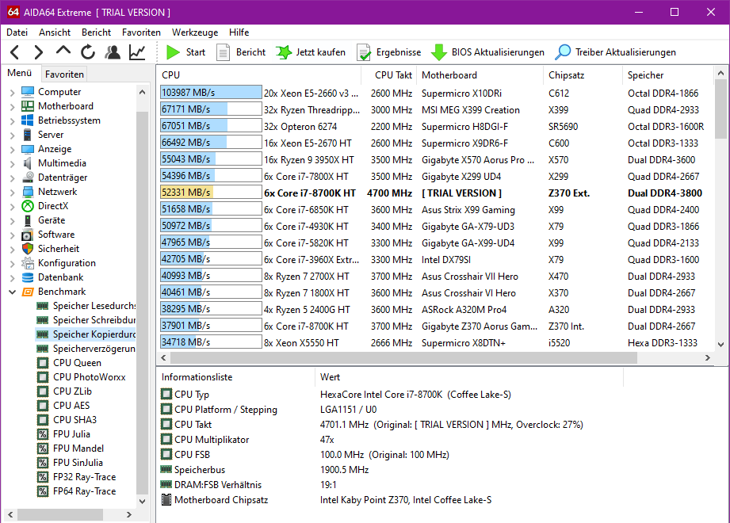Open the Favoriten menu

[141, 32]
